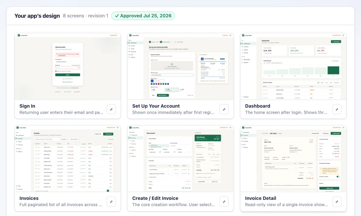Viewport: 361px width, 216px height.
Task: Click the "Shown once immediately after first" description
Action: (173, 113)
